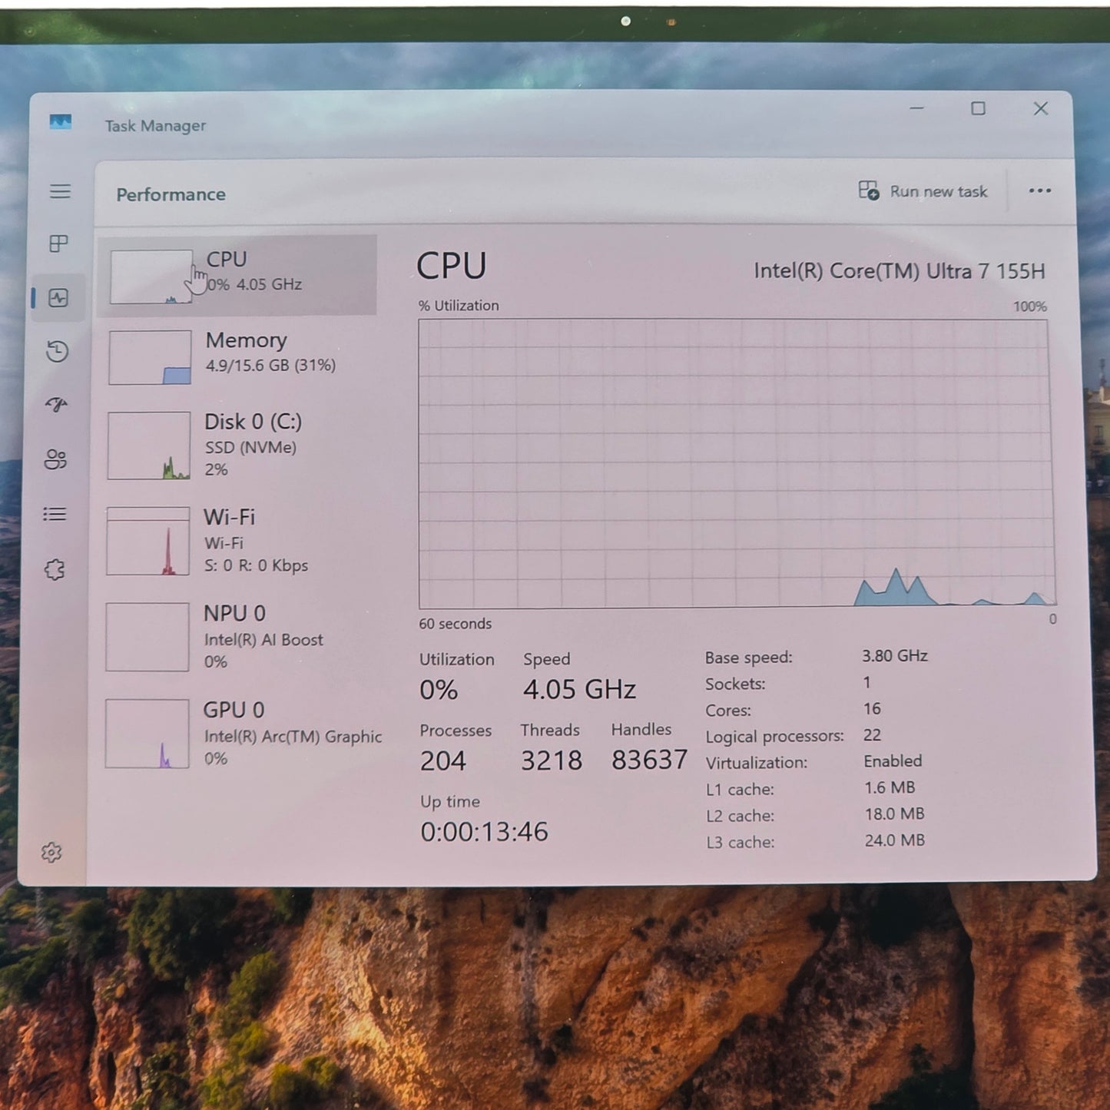This screenshot has width=1110, height=1110.
Task: Open the App history page icon
Action: click(x=58, y=352)
